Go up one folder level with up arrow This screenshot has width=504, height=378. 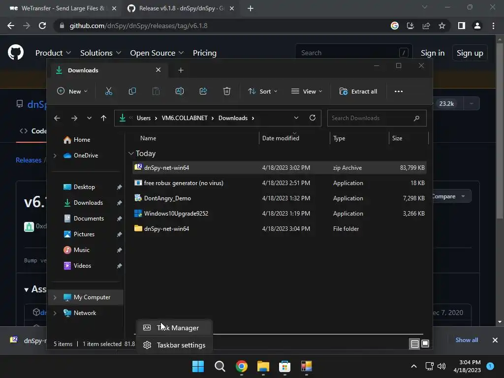pos(103,118)
